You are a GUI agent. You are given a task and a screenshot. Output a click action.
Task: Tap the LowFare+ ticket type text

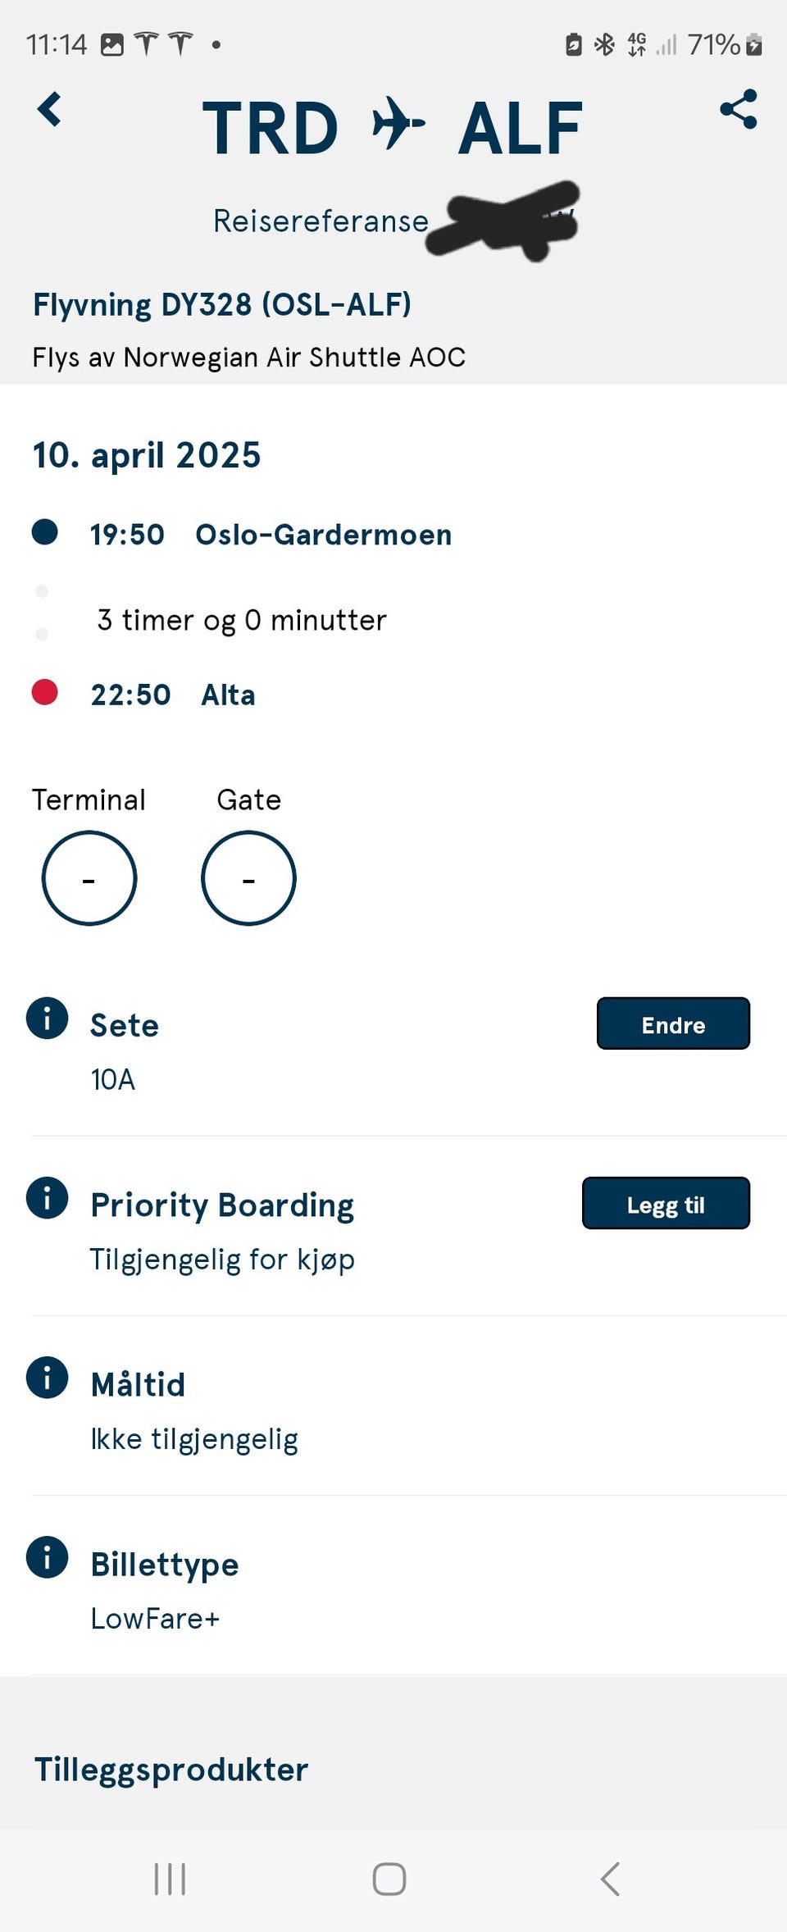coord(156,1619)
